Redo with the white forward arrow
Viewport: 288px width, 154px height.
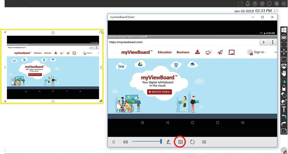click(x=284, y=124)
